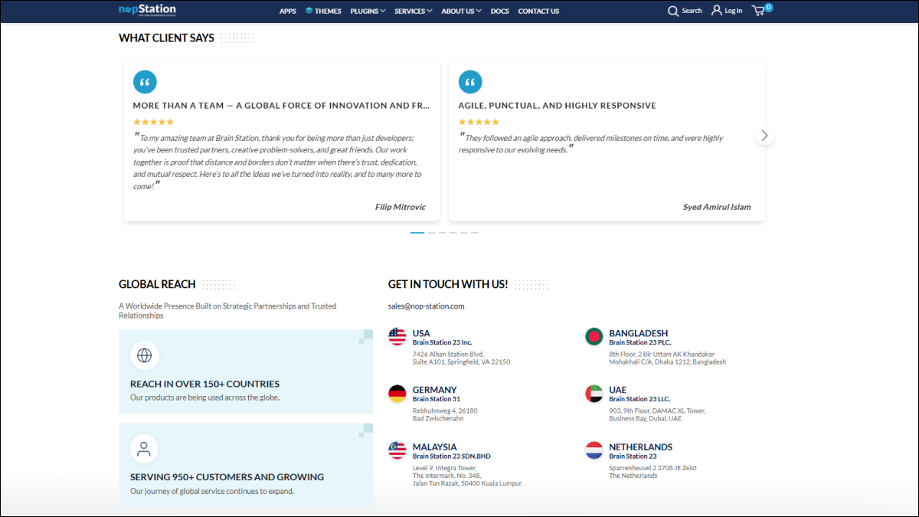Click the UAE flag icon
Viewport: 919px width, 517px height.
pos(594,394)
